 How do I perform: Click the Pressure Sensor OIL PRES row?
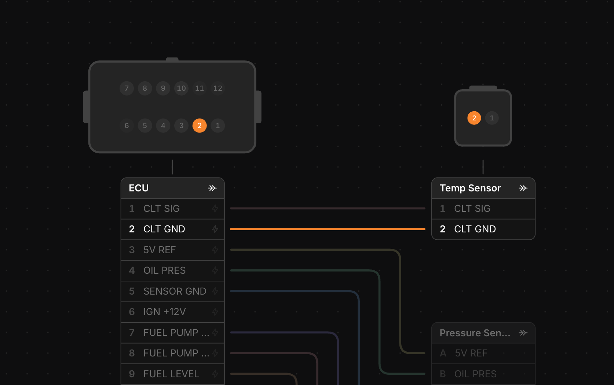[x=483, y=374]
